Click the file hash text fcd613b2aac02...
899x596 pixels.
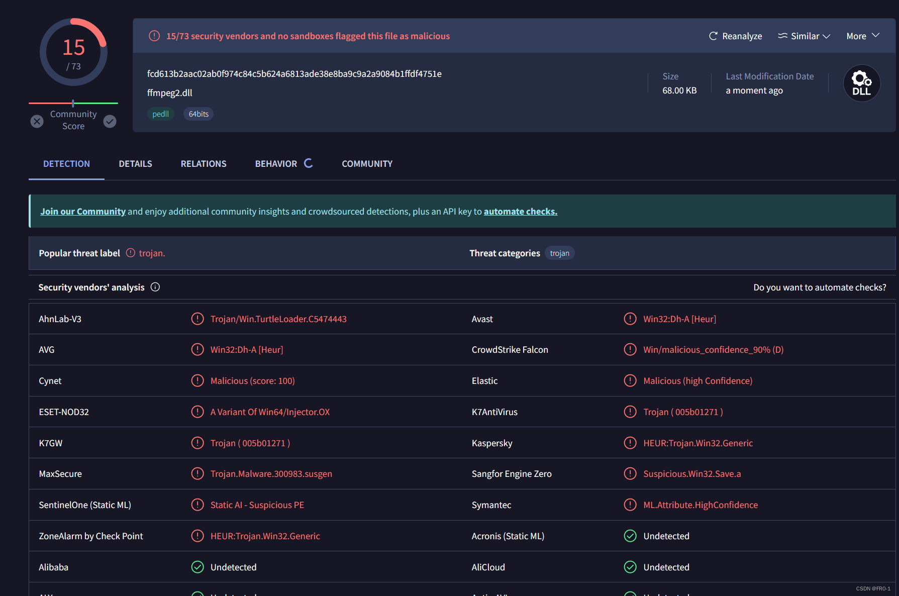click(294, 74)
